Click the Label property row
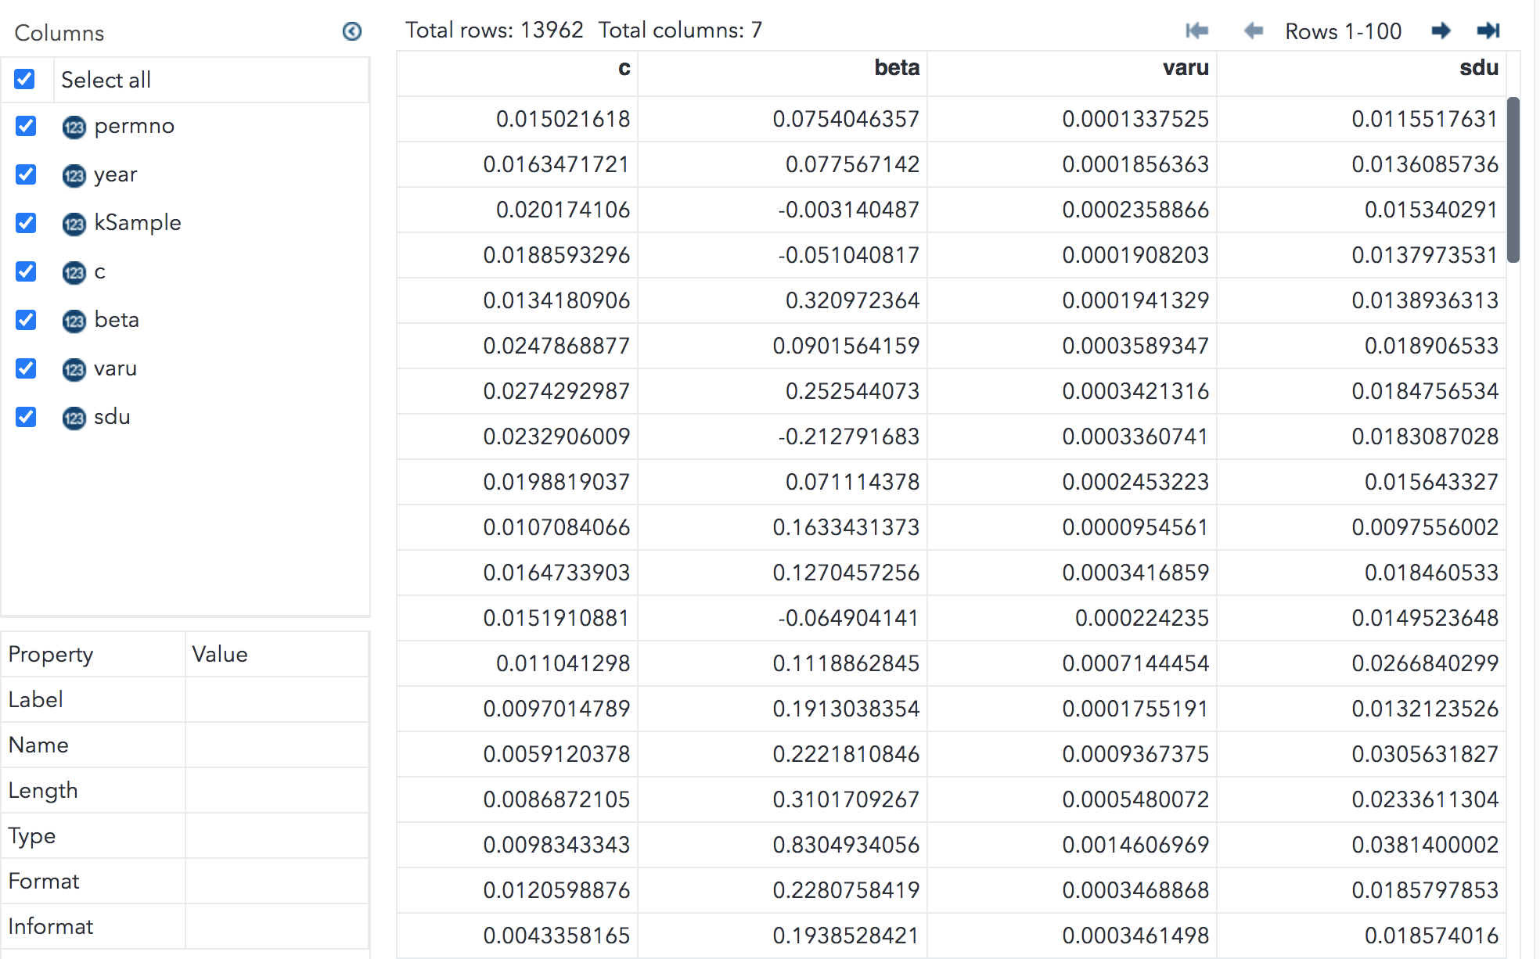The height and width of the screenshot is (959, 1540). pyautogui.click(x=185, y=699)
